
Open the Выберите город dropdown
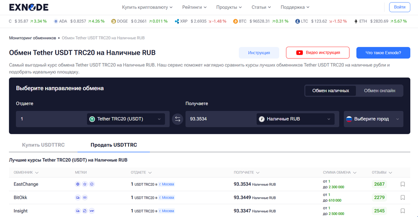[x=373, y=119]
